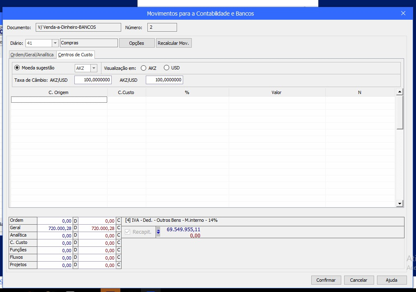Image resolution: width=416 pixels, height=292 pixels.
Task: Toggle the Recapit. checkbox
Action: pos(128,232)
